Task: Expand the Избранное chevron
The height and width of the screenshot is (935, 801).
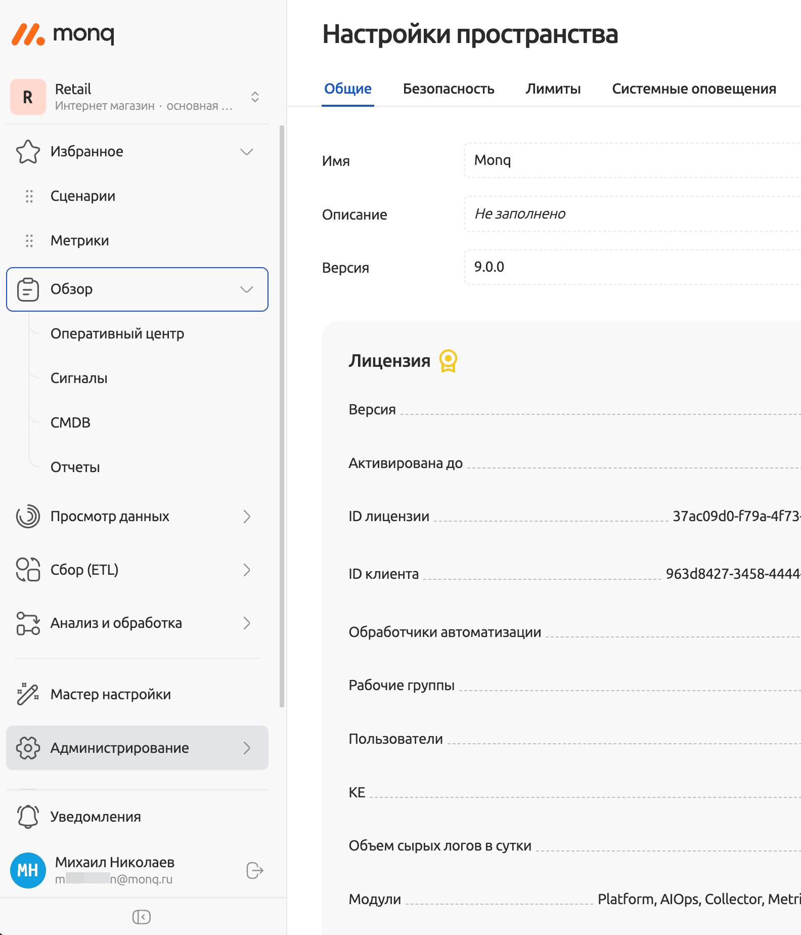Action: (246, 152)
